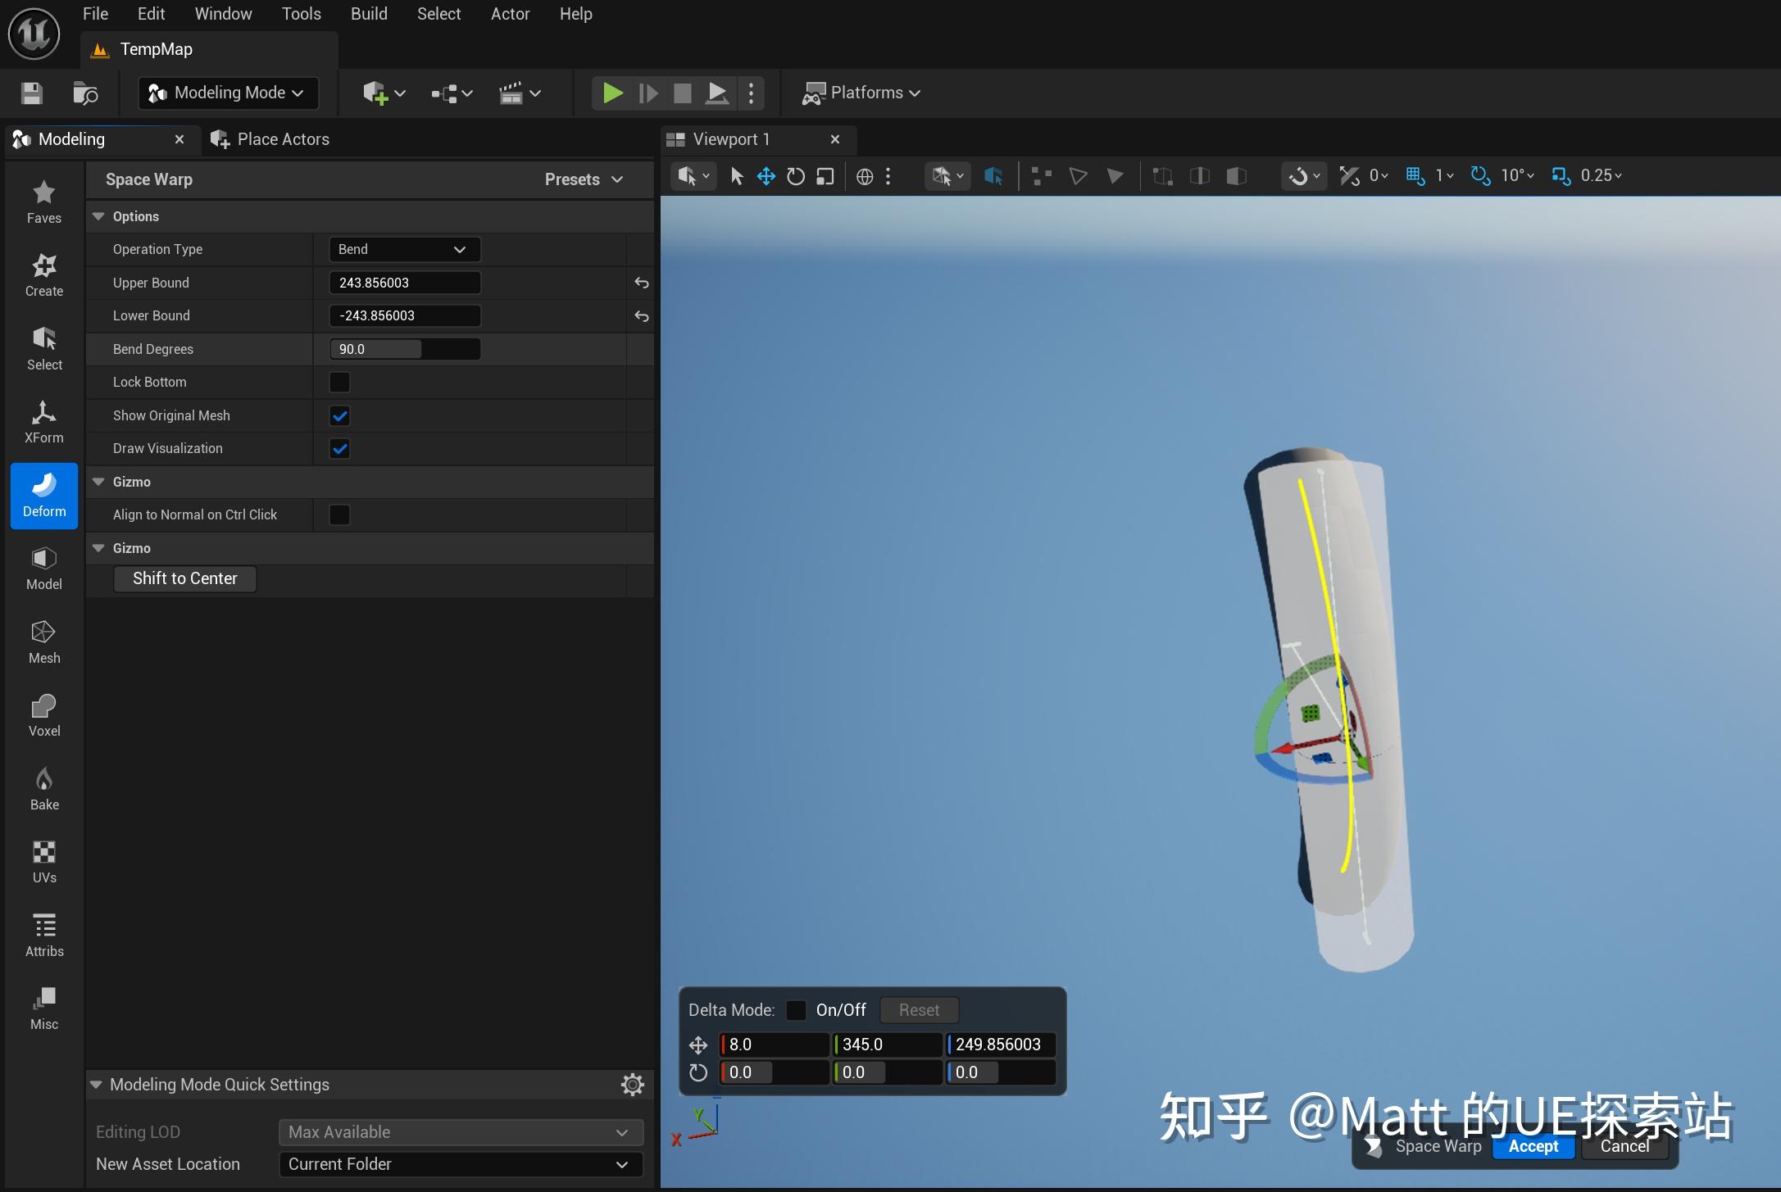
Task: Click the Upper Bound value field
Action: pos(404,282)
